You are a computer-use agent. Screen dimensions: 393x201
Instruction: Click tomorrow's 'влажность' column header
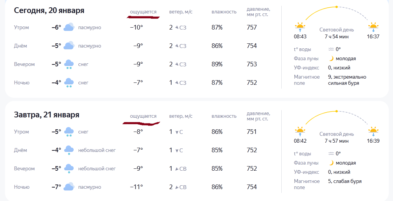224,116
